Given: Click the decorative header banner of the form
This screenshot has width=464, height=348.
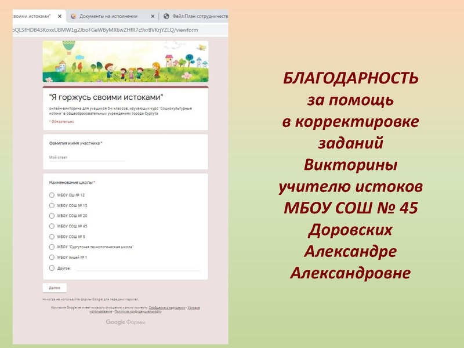Looking at the screenshot, I should pyautogui.click(x=125, y=63).
